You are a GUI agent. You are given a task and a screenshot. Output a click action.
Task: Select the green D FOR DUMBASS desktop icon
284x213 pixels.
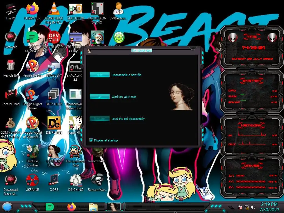coord(32,42)
